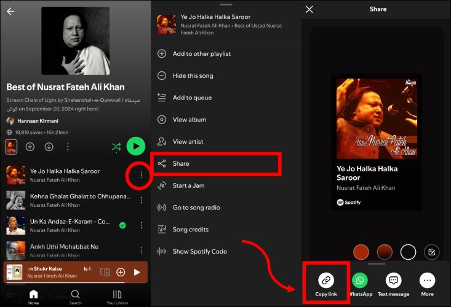Select View album
The height and width of the screenshot is (307, 451).
pyautogui.click(x=225, y=120)
